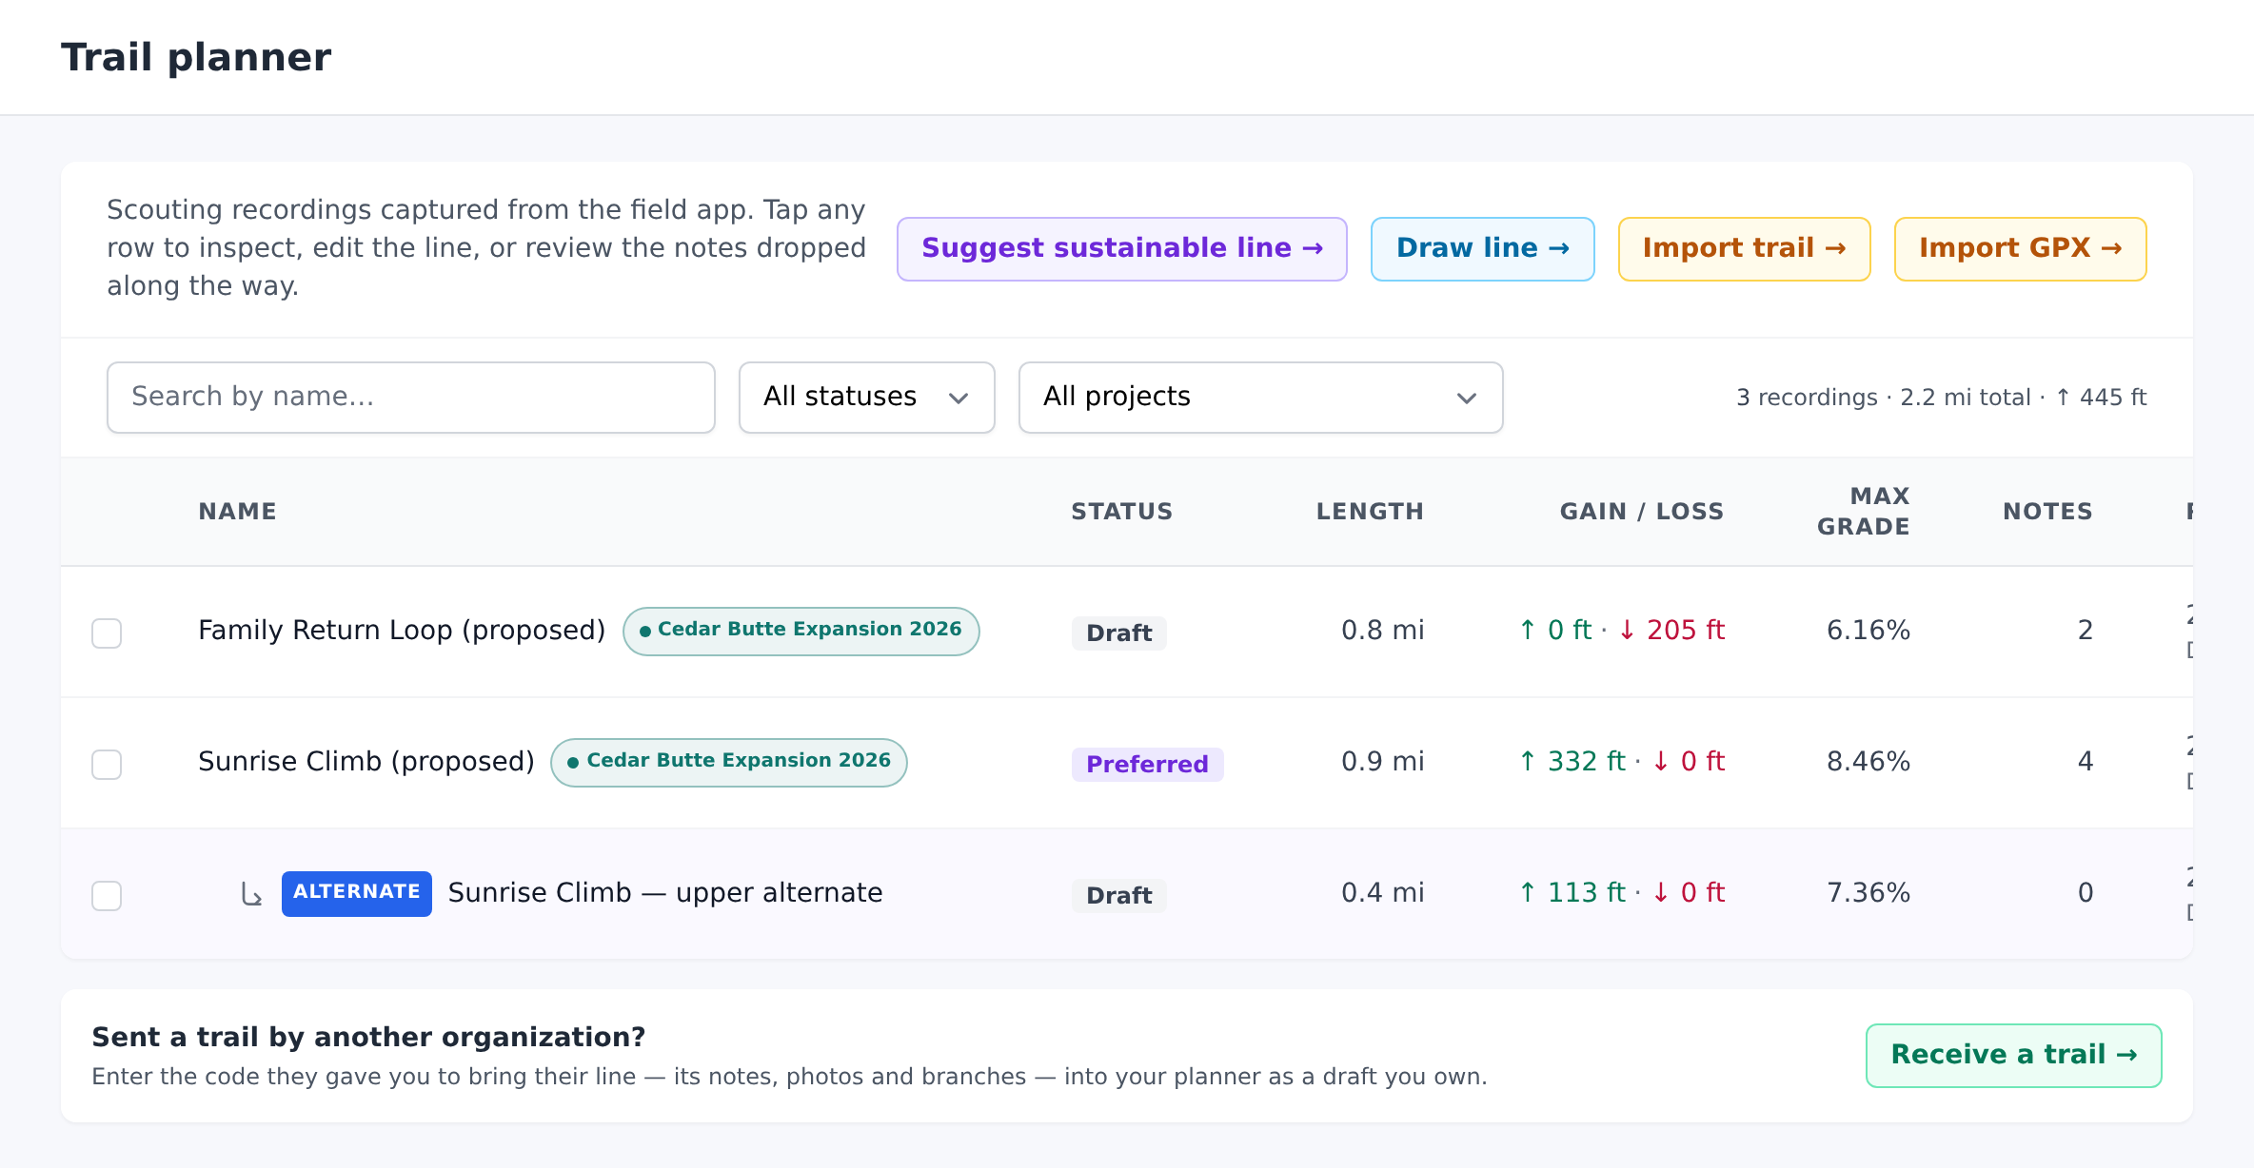Click the 0.4 mi length value
The image size is (2254, 1168).
[1382, 893]
